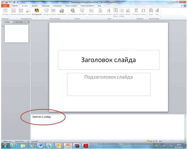Viewport: 188px width, 149px height.
Task: Open the Adobe Reader taskbar icon
Action: coord(86,146)
